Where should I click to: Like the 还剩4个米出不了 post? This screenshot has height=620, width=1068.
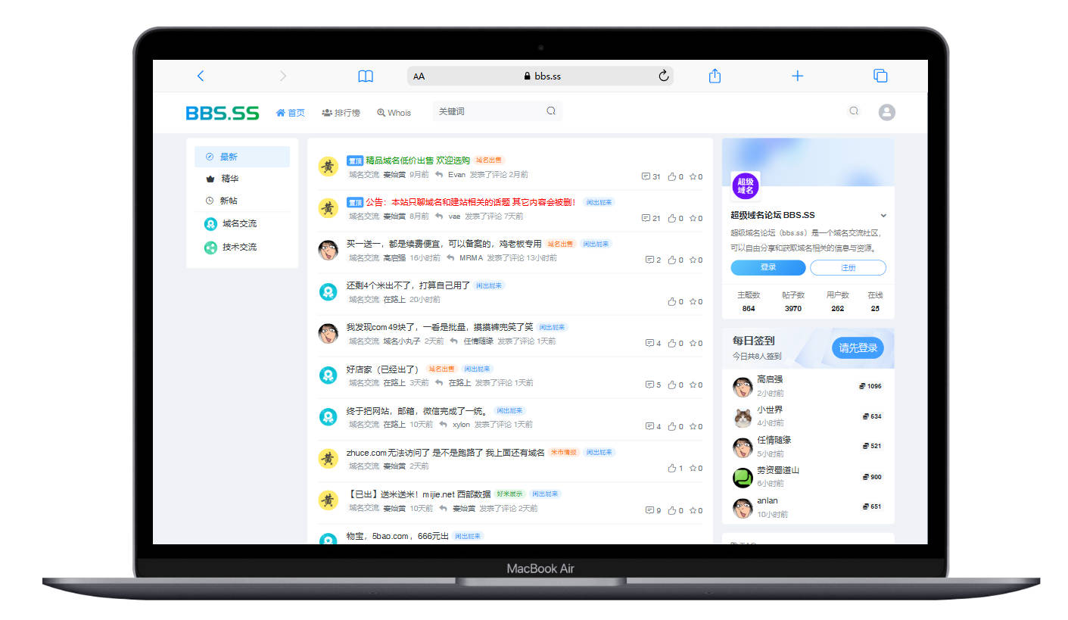click(675, 301)
